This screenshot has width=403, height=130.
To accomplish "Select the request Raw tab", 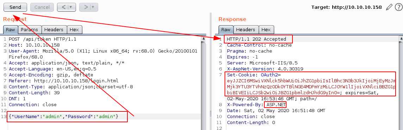I will tap(11, 29).
